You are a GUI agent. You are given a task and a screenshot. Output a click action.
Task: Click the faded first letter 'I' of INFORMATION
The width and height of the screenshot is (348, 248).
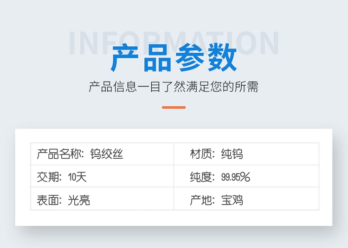click(x=73, y=43)
